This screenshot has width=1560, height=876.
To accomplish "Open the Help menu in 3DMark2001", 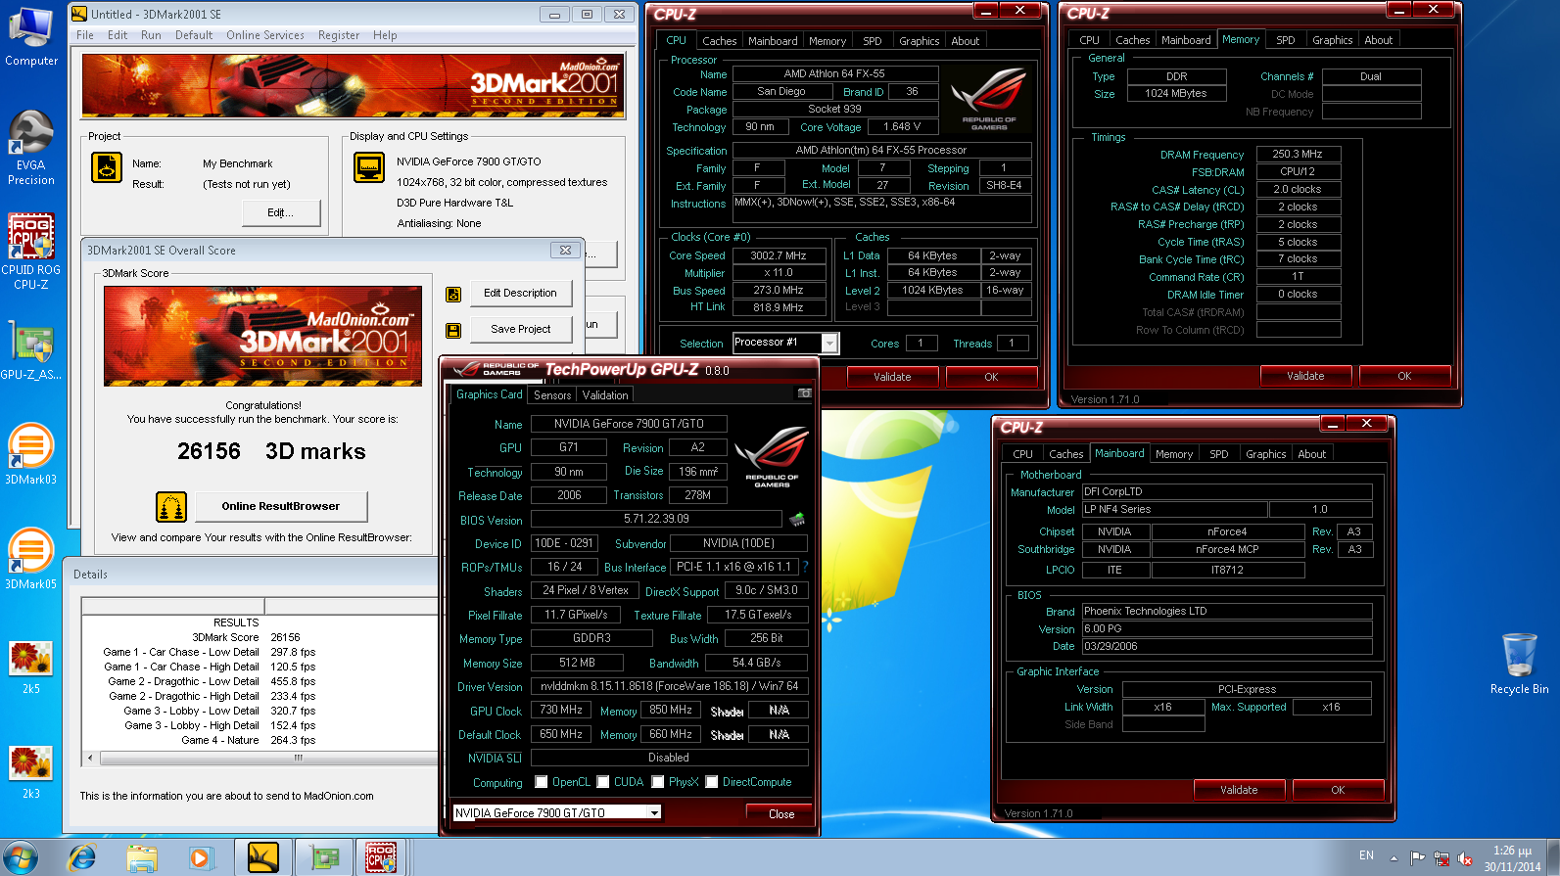I will [x=385, y=35].
